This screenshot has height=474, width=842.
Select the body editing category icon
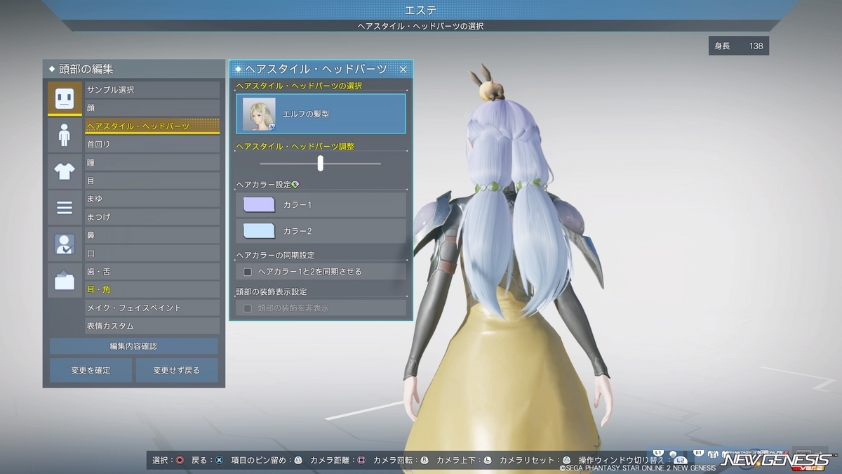(65, 135)
